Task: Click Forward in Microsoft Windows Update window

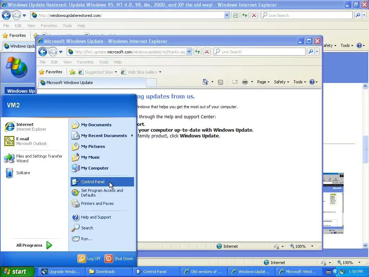Action: [x=53, y=52]
